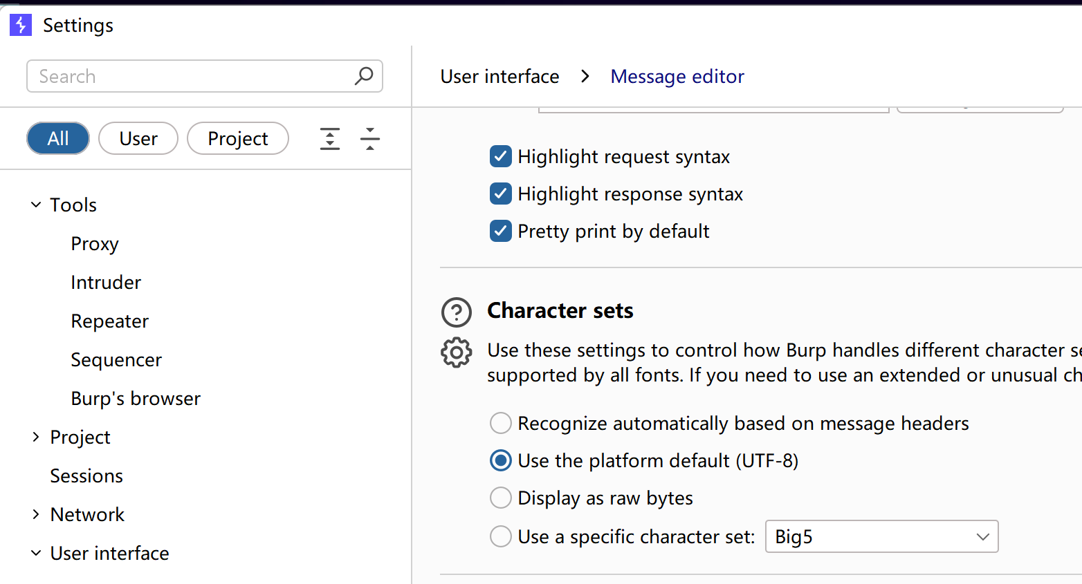Image resolution: width=1082 pixels, height=584 pixels.
Task: Click the Character sets gear icon
Action: pos(457,352)
